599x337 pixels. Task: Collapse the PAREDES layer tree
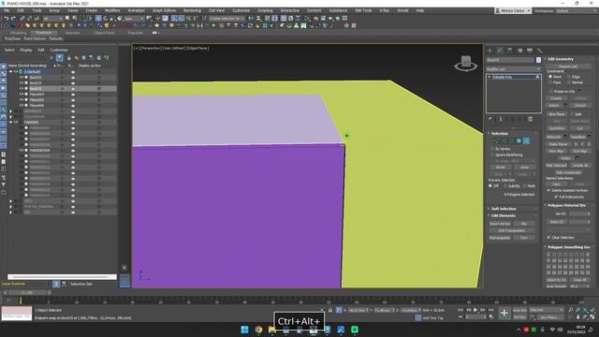click(10, 123)
